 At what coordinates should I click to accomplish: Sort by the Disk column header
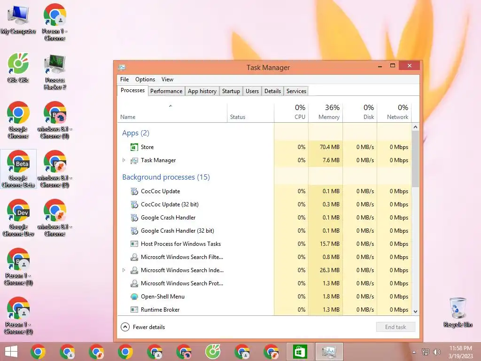(360, 112)
